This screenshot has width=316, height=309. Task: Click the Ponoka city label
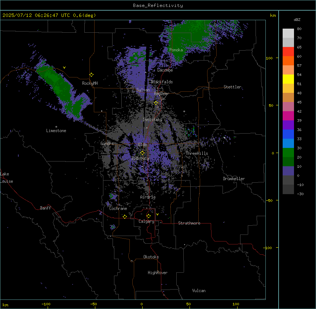(x=176, y=50)
